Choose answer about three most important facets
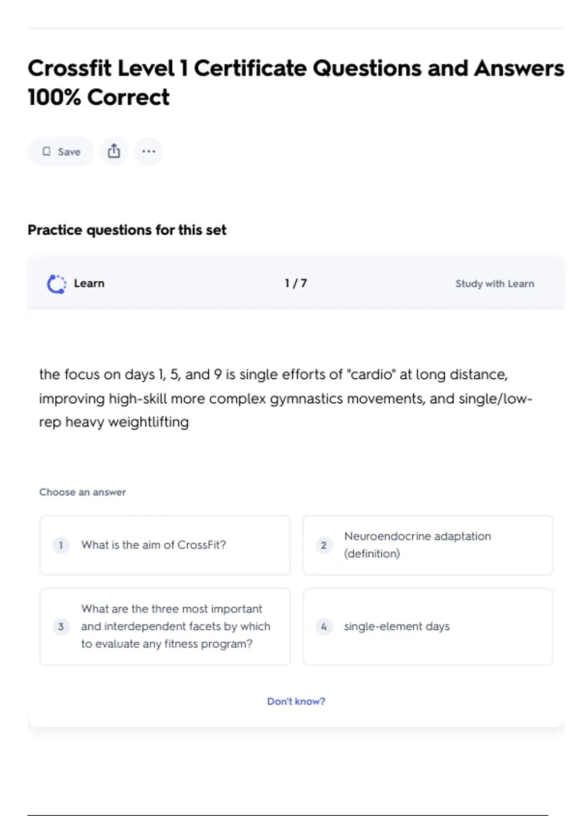576x816 pixels. click(165, 626)
